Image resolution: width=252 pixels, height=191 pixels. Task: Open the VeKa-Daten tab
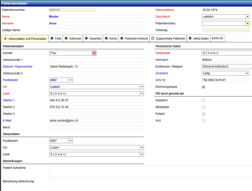point(199,38)
